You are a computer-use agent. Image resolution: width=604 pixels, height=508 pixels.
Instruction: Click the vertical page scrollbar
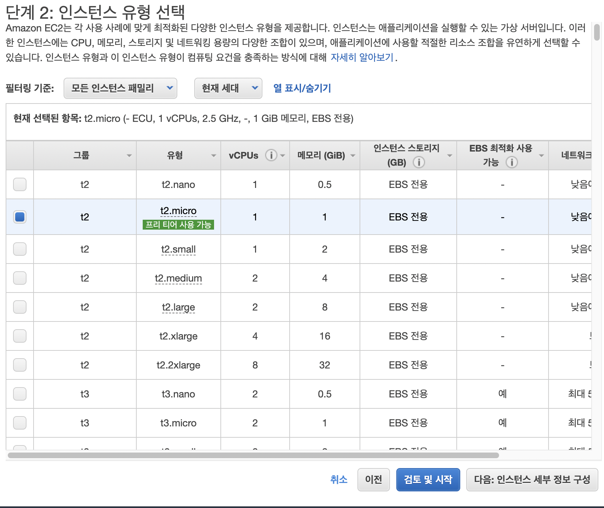(x=597, y=33)
